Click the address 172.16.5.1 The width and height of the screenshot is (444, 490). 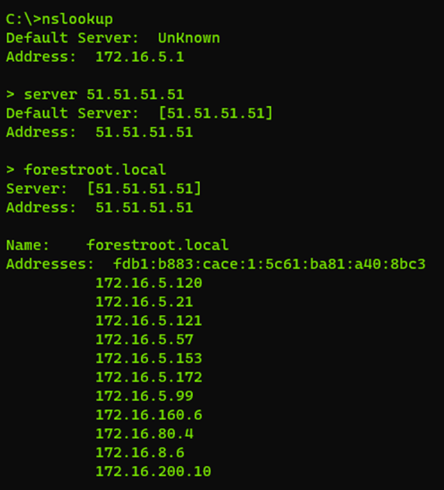(x=140, y=57)
